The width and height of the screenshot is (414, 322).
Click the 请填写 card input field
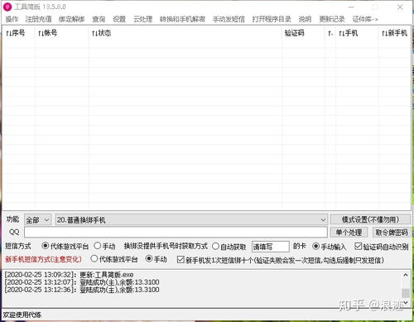271,247
